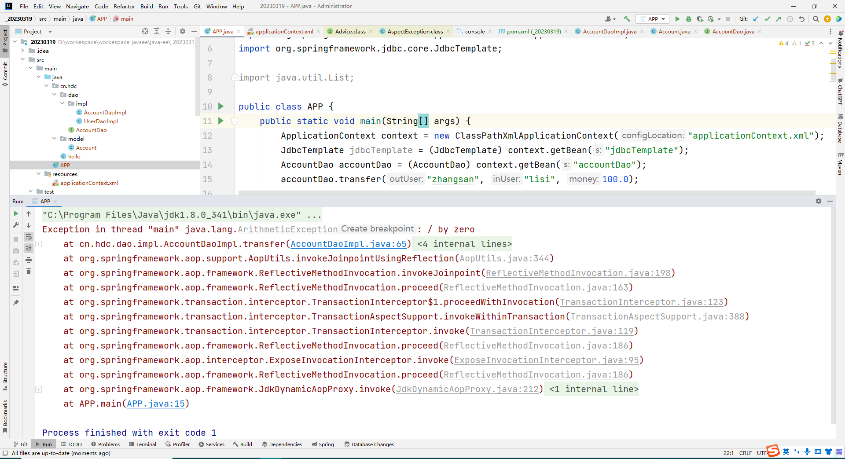Open Search Everywhere magnifier icon
Image resolution: width=845 pixels, height=459 pixels.
816,19
